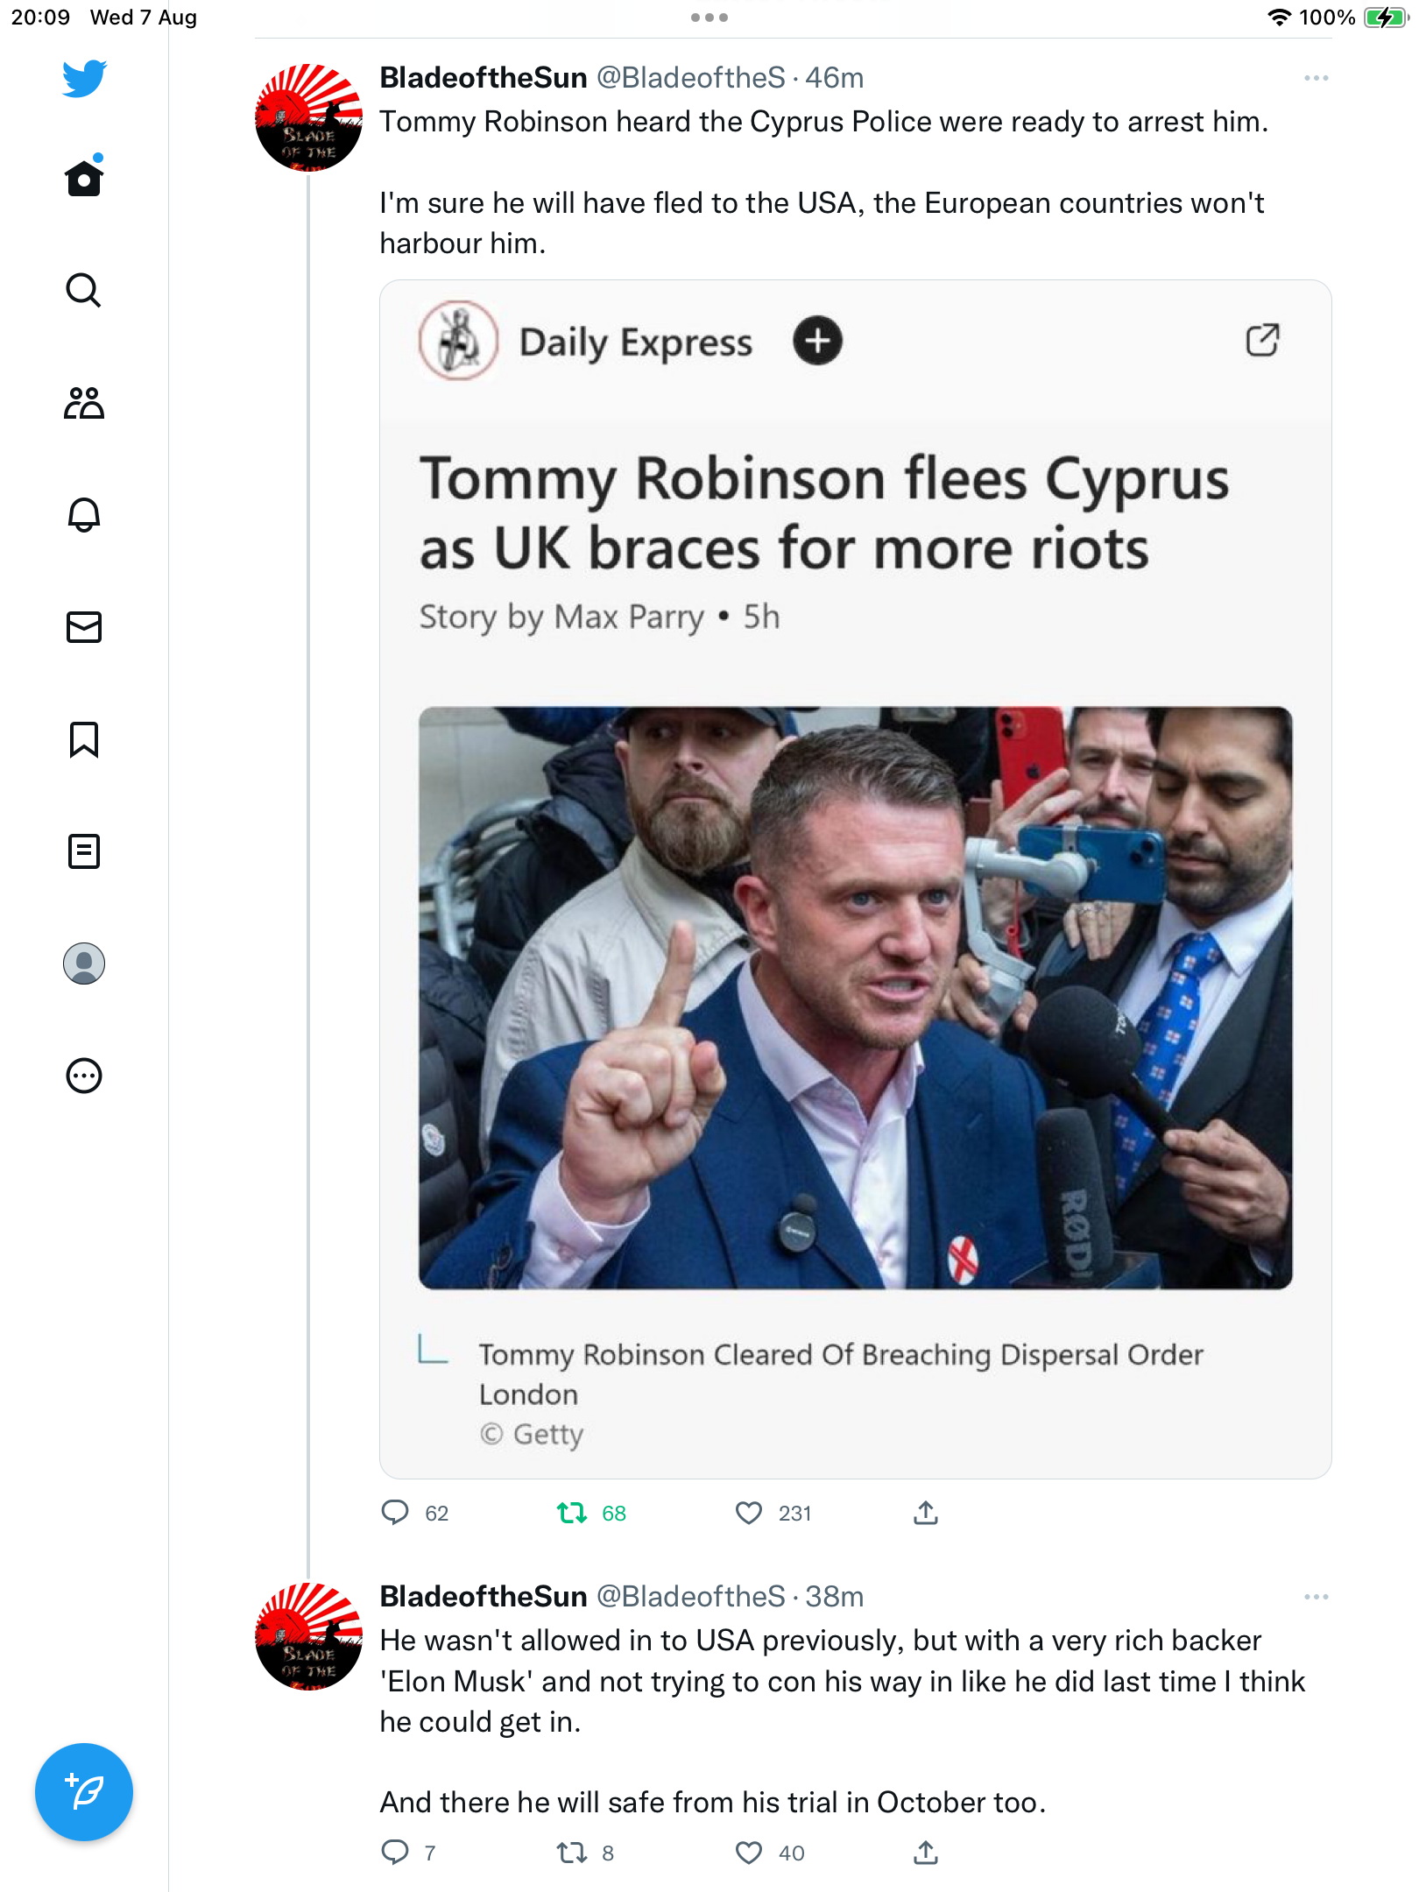
Task: Open Lists icon in sidebar
Action: pos(84,851)
